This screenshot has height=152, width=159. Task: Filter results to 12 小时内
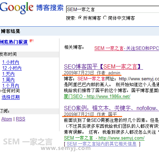pos(12,68)
